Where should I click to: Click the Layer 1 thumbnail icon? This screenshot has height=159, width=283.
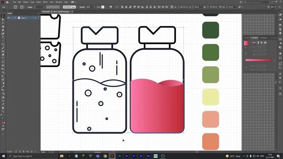19,18
